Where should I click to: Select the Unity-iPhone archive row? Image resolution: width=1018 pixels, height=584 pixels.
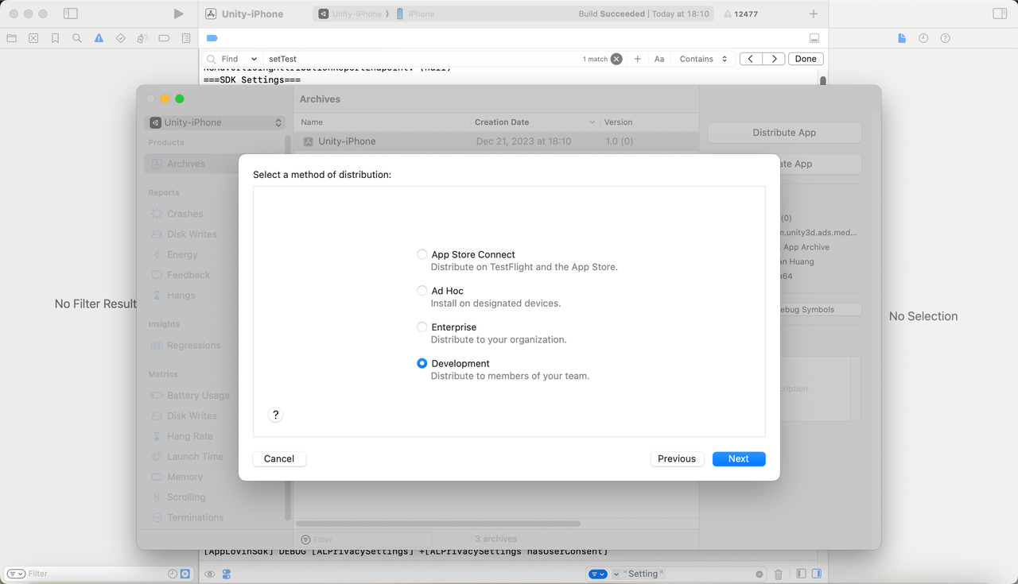496,141
